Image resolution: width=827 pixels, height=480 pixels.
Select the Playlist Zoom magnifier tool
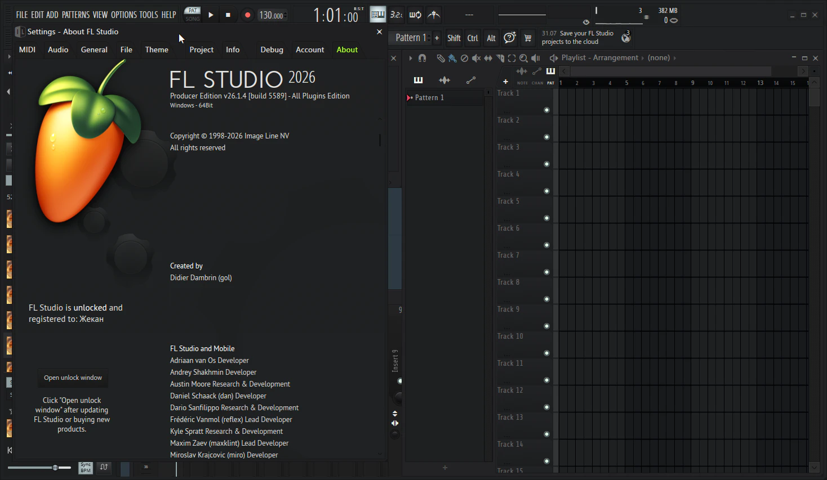click(x=523, y=58)
